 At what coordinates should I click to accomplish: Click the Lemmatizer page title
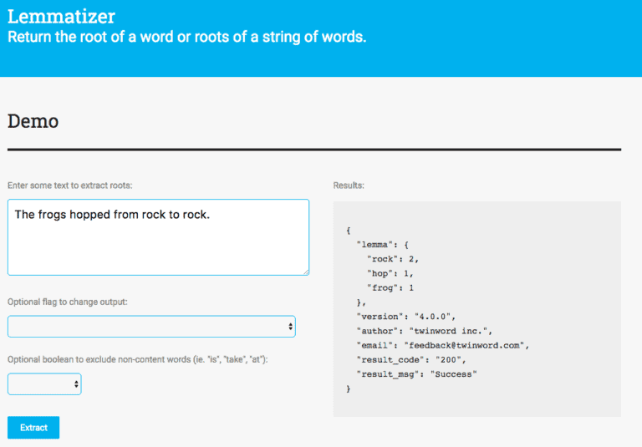point(61,16)
